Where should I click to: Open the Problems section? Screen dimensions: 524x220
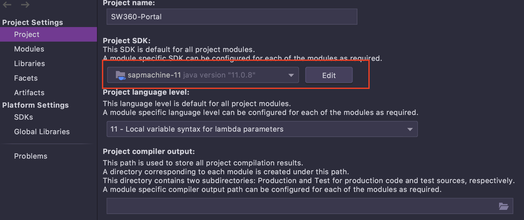(31, 156)
